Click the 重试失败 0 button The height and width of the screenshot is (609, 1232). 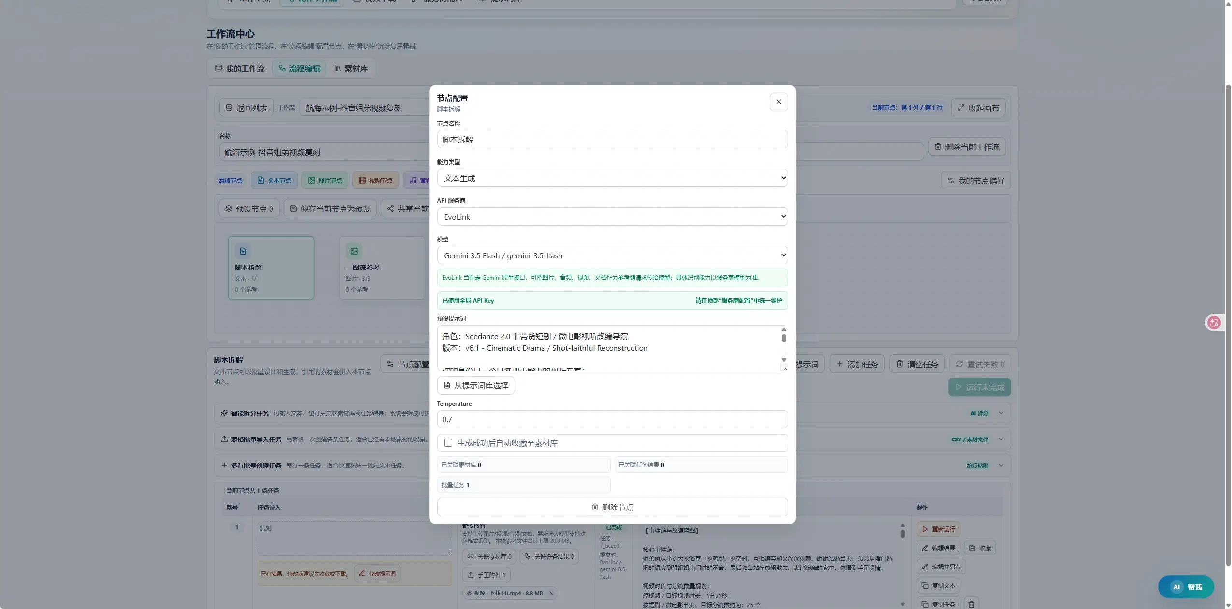tap(980, 364)
